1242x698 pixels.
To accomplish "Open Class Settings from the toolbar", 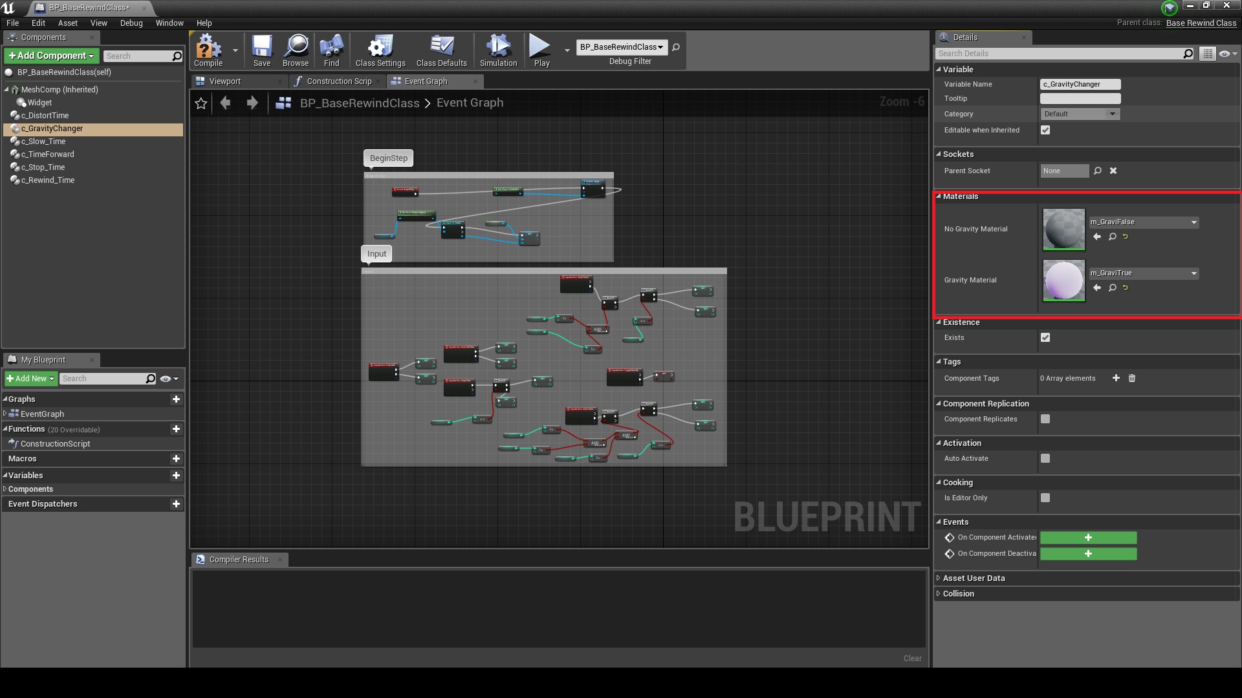I will pos(380,50).
